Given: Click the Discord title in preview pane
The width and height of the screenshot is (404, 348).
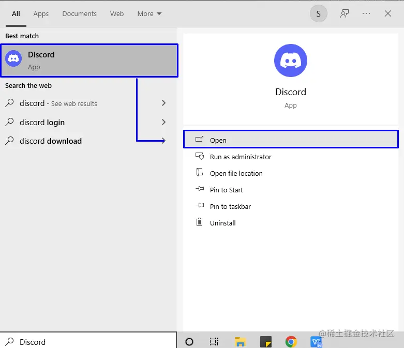Looking at the screenshot, I should pyautogui.click(x=291, y=92).
